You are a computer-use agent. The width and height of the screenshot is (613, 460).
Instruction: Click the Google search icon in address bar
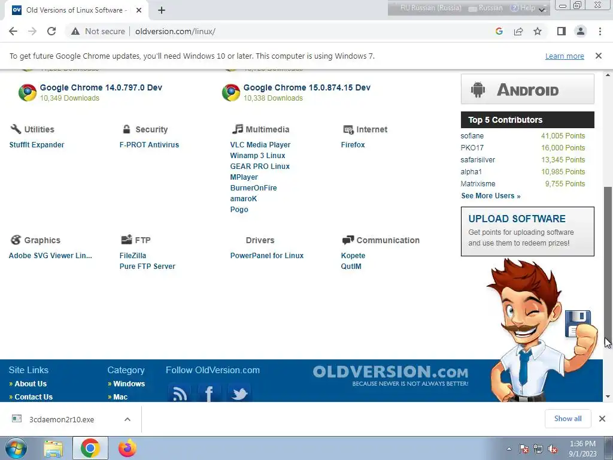[x=499, y=31]
